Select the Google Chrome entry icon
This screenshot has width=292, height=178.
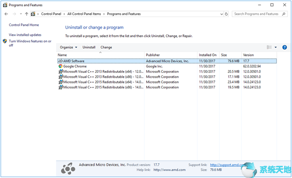tap(60, 66)
